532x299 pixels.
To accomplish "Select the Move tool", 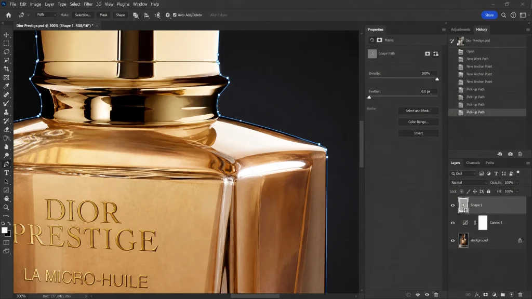I will click(6, 35).
